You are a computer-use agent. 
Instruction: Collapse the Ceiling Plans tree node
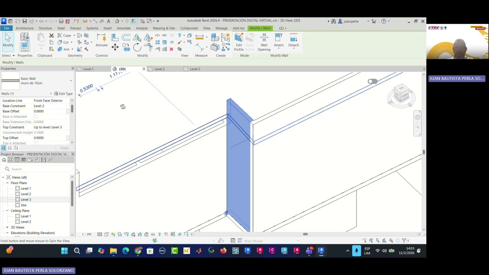pos(7,211)
